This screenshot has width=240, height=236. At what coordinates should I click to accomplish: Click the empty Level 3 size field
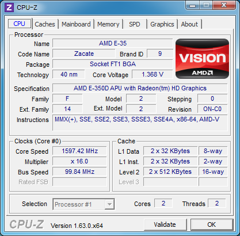coord(170,182)
